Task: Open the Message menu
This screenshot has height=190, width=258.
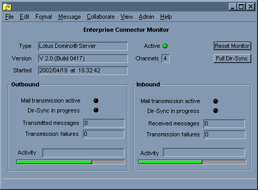Action: [70, 17]
